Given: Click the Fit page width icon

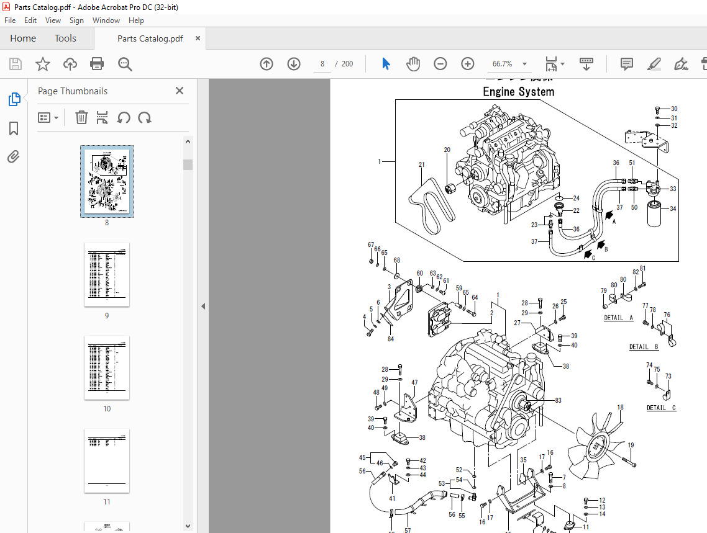Looking at the screenshot, I should (552, 64).
